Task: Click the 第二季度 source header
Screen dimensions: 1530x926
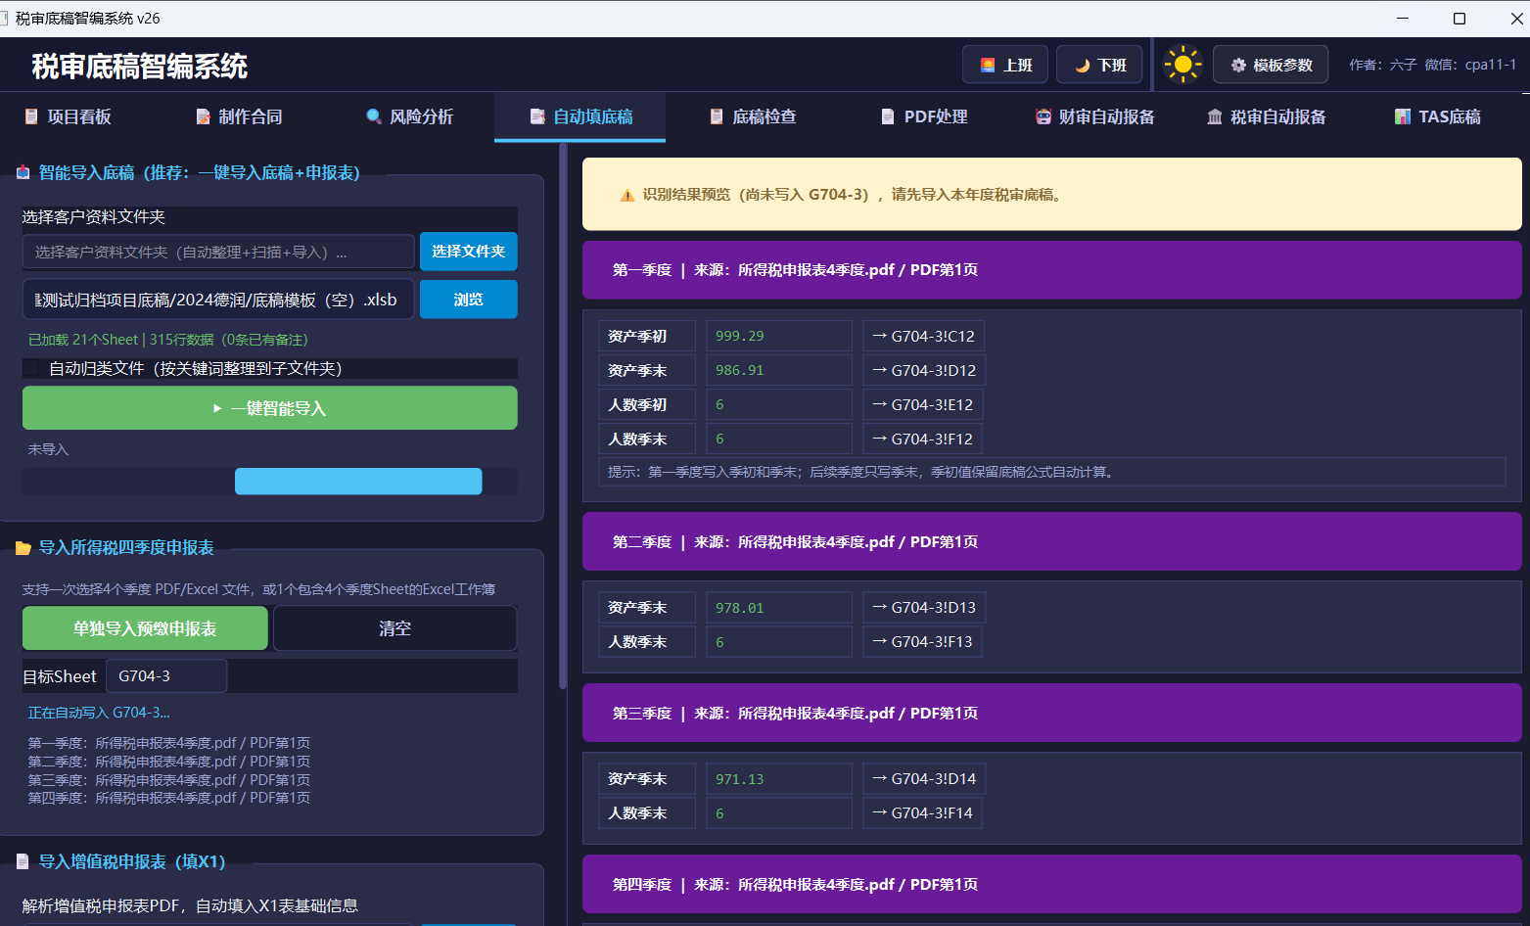Action: [x=1052, y=542]
